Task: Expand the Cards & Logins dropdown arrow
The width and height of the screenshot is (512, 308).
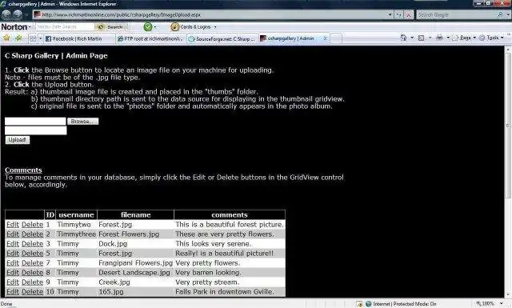Action: (215, 27)
